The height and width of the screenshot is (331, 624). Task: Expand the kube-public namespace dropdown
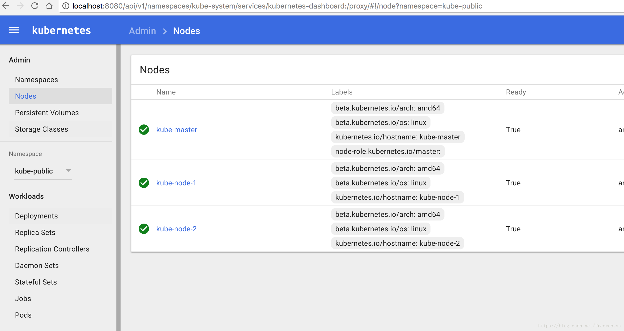click(34, 171)
